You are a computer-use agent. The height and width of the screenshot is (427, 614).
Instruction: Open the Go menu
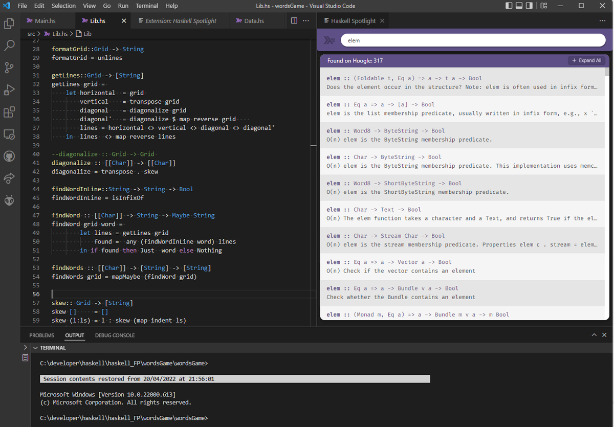[107, 6]
